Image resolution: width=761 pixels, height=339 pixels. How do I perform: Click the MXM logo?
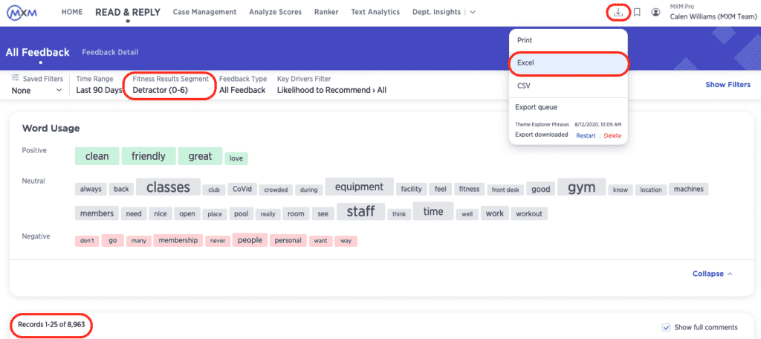pyautogui.click(x=22, y=13)
